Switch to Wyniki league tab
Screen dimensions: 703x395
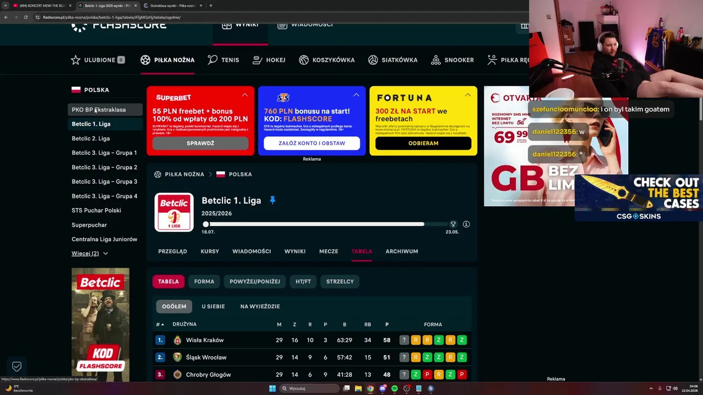[x=295, y=251]
